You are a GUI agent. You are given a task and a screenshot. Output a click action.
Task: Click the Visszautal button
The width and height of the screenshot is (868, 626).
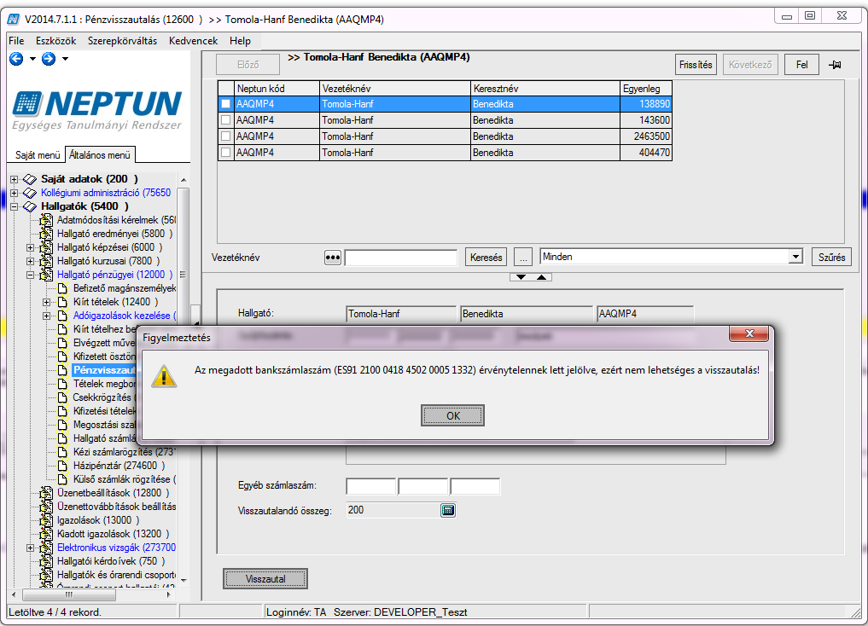[x=265, y=579]
